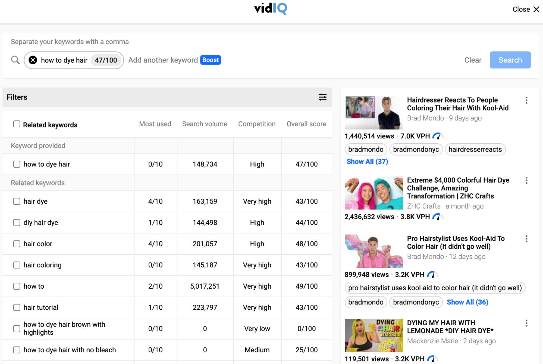Click the "Add another keyword" input field
Screen dimensions: 543x364
pyautogui.click(x=163, y=60)
